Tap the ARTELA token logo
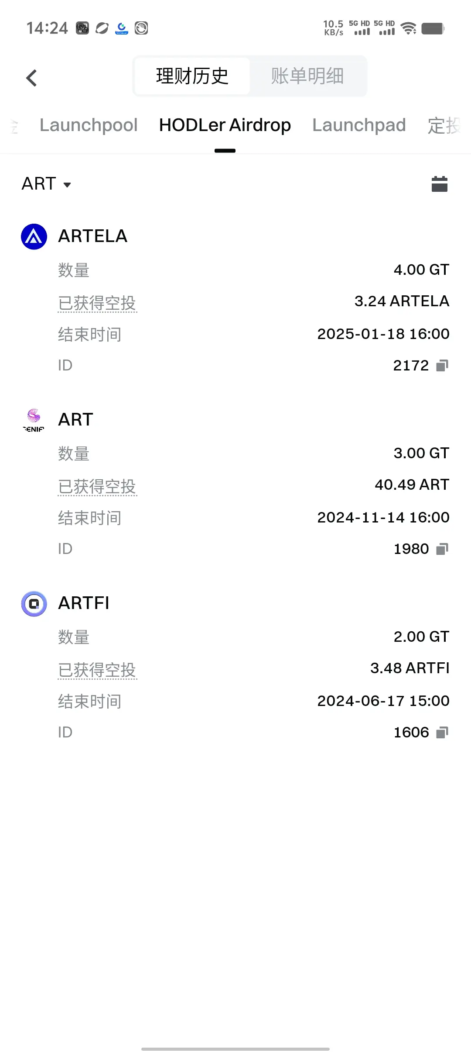 click(34, 236)
